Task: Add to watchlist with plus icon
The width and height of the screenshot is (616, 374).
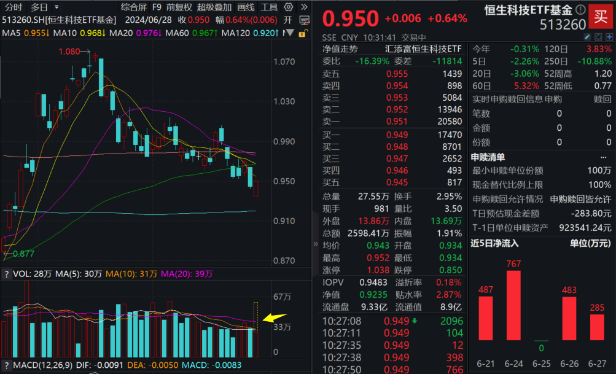Action: (x=609, y=37)
